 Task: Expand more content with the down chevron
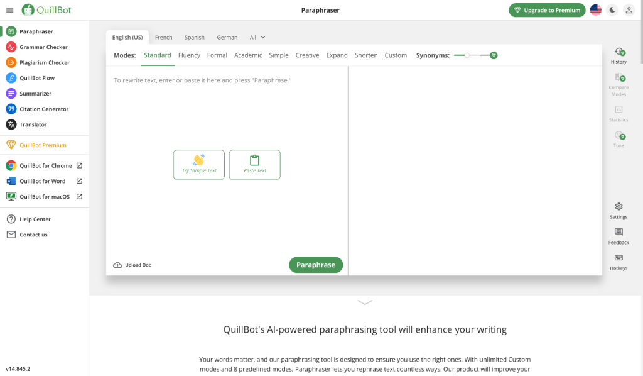click(365, 302)
